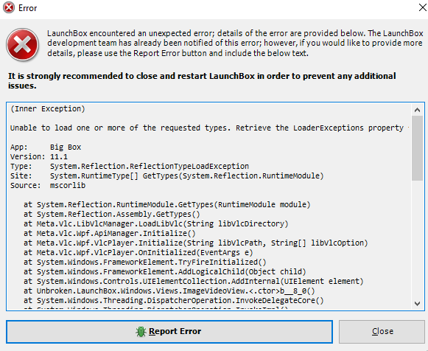Image resolution: width=428 pixels, height=351 pixels.
Task: Click the empty scrollbar track below the thumb
Action: [417, 239]
